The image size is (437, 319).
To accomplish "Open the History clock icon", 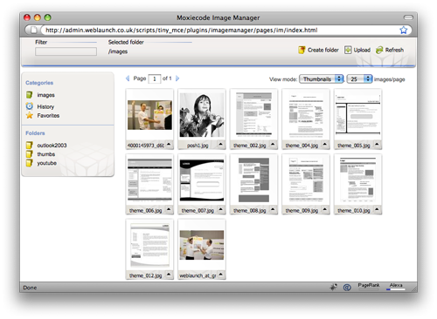I will point(30,106).
